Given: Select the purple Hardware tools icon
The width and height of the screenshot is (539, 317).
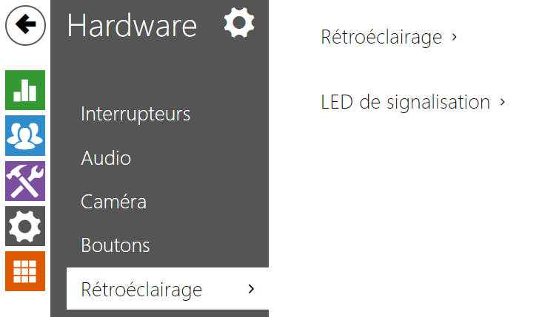Looking at the screenshot, I should [25, 180].
